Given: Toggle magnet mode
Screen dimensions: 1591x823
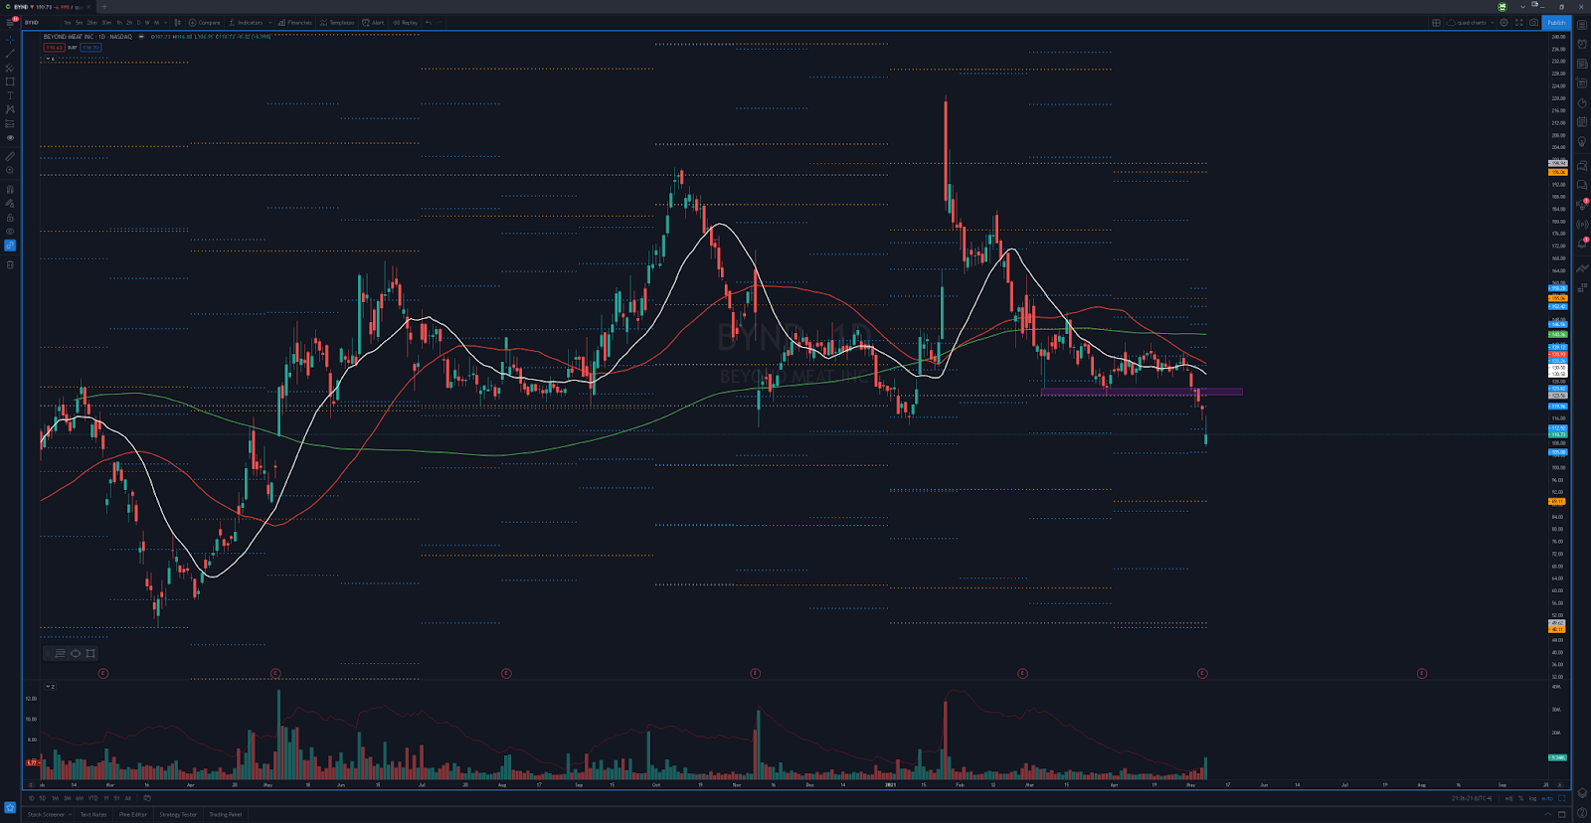Looking at the screenshot, I should click(10, 189).
